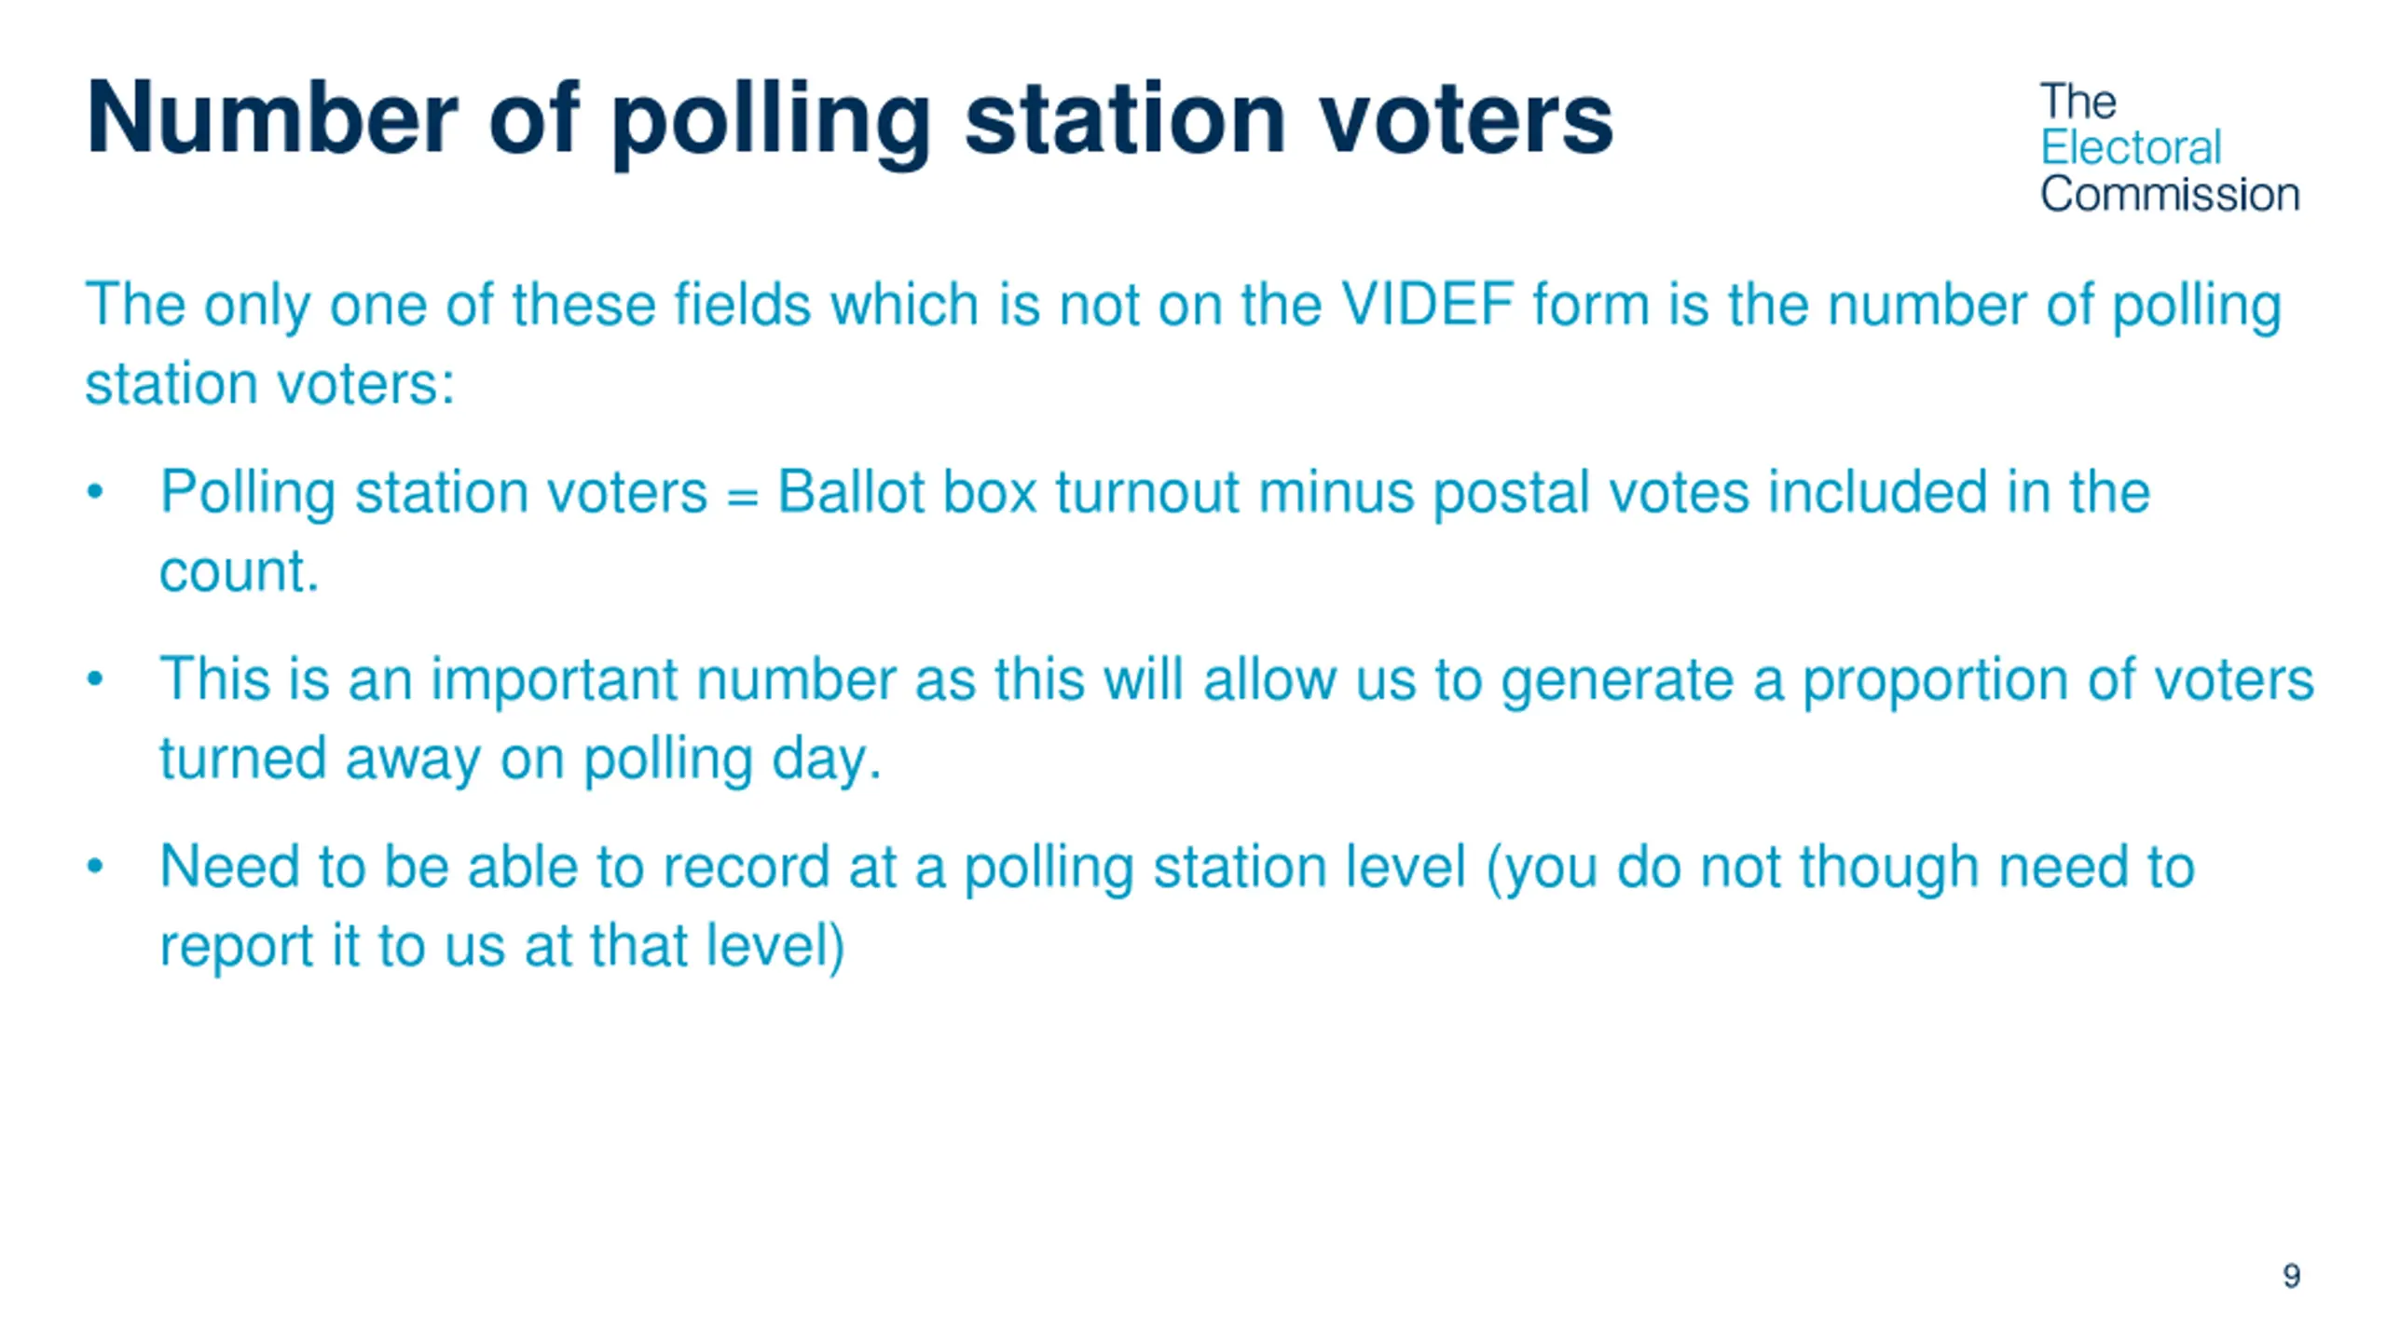Select the slide title "Number of polling station voters"
Screen dimensions: 2386x1342
pos(850,121)
